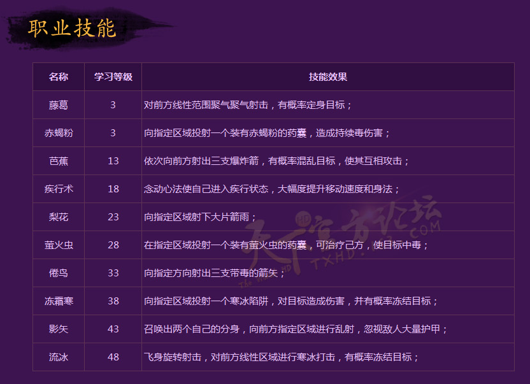Image resolution: width=530 pixels, height=384 pixels.
Task: Click the 萤火虫 effect about 可治疗己方
Action: [286, 245]
